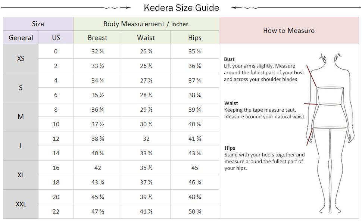Click the bold "Bust" instruction heading

[x=229, y=59]
